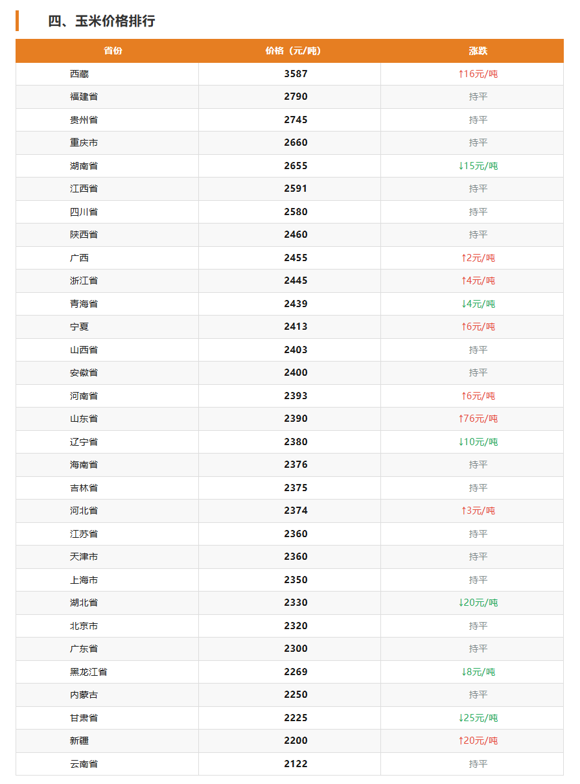Click the price 2455 for 广西
This screenshot has width=580, height=784.
click(296, 258)
